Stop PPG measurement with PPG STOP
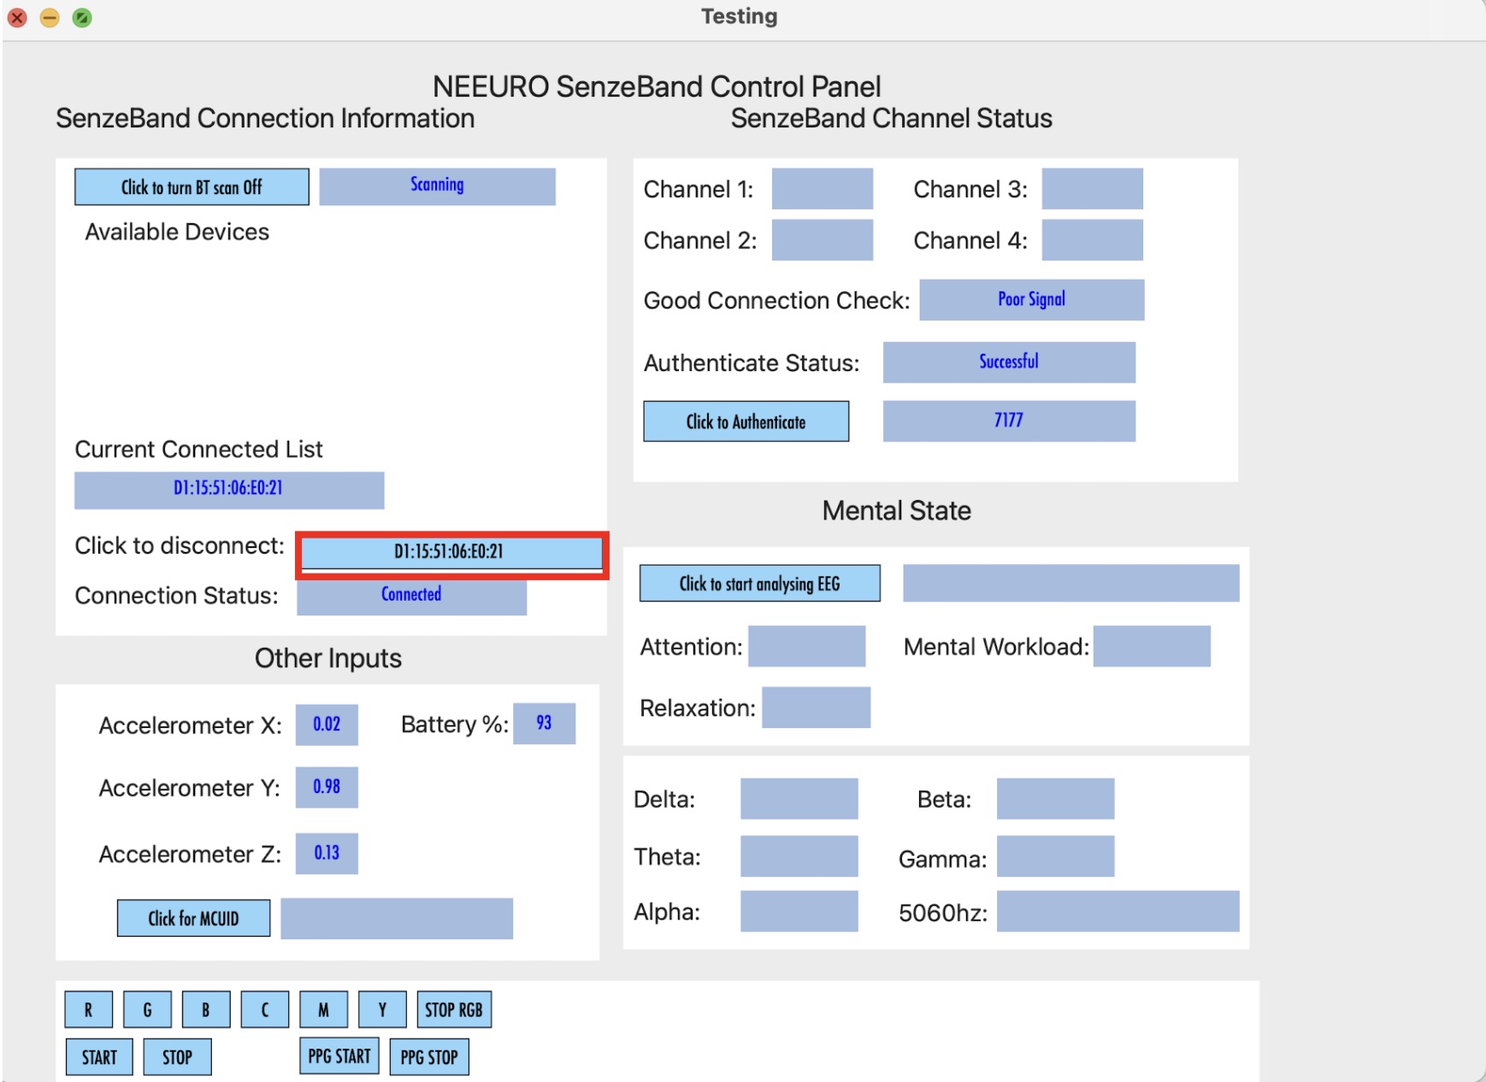1486x1082 pixels. coord(428,1055)
